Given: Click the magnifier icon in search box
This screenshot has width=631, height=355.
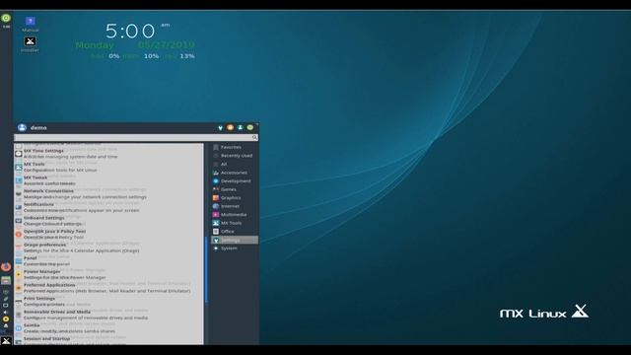Looking at the screenshot, I should coord(254,138).
